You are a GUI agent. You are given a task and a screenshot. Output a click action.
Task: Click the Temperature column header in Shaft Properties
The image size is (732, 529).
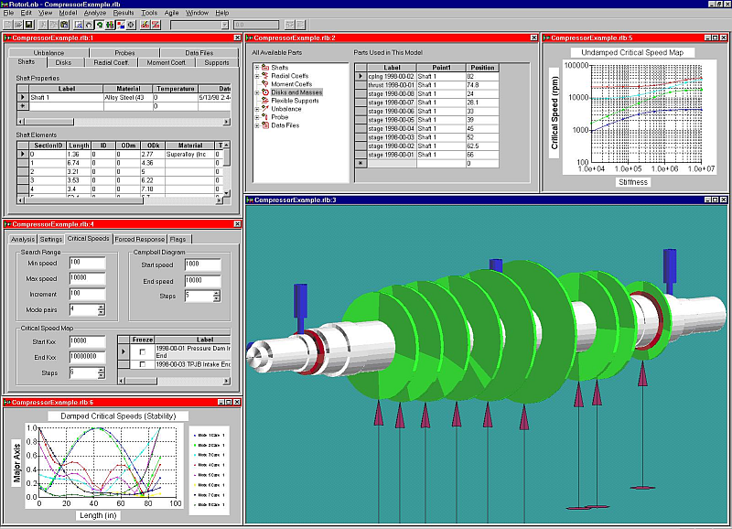click(x=176, y=89)
